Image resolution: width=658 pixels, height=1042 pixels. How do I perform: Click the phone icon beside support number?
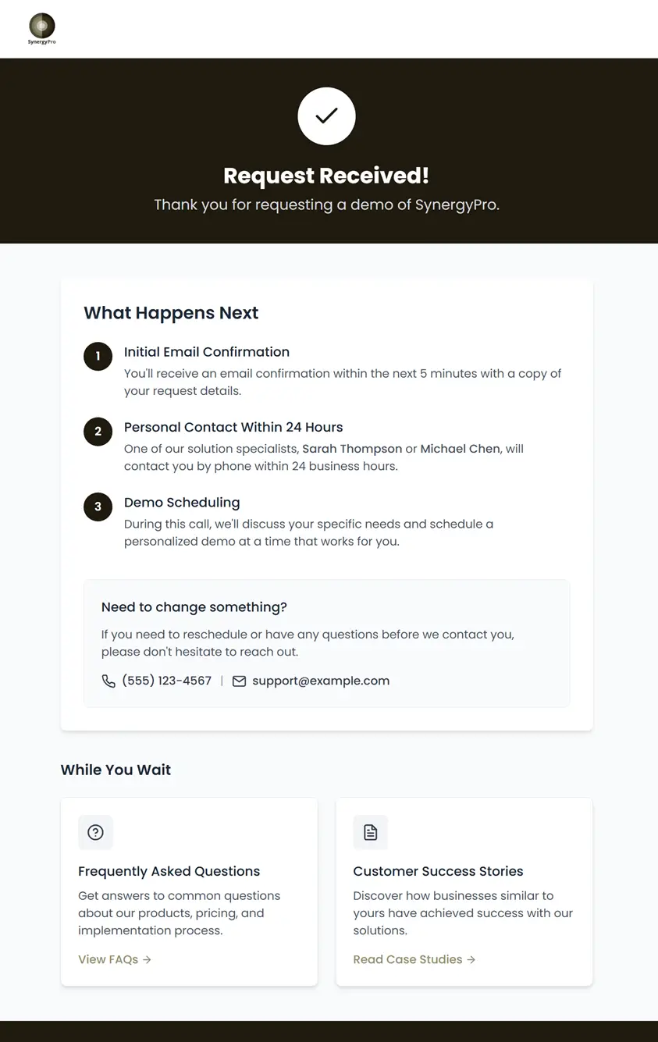[108, 681]
